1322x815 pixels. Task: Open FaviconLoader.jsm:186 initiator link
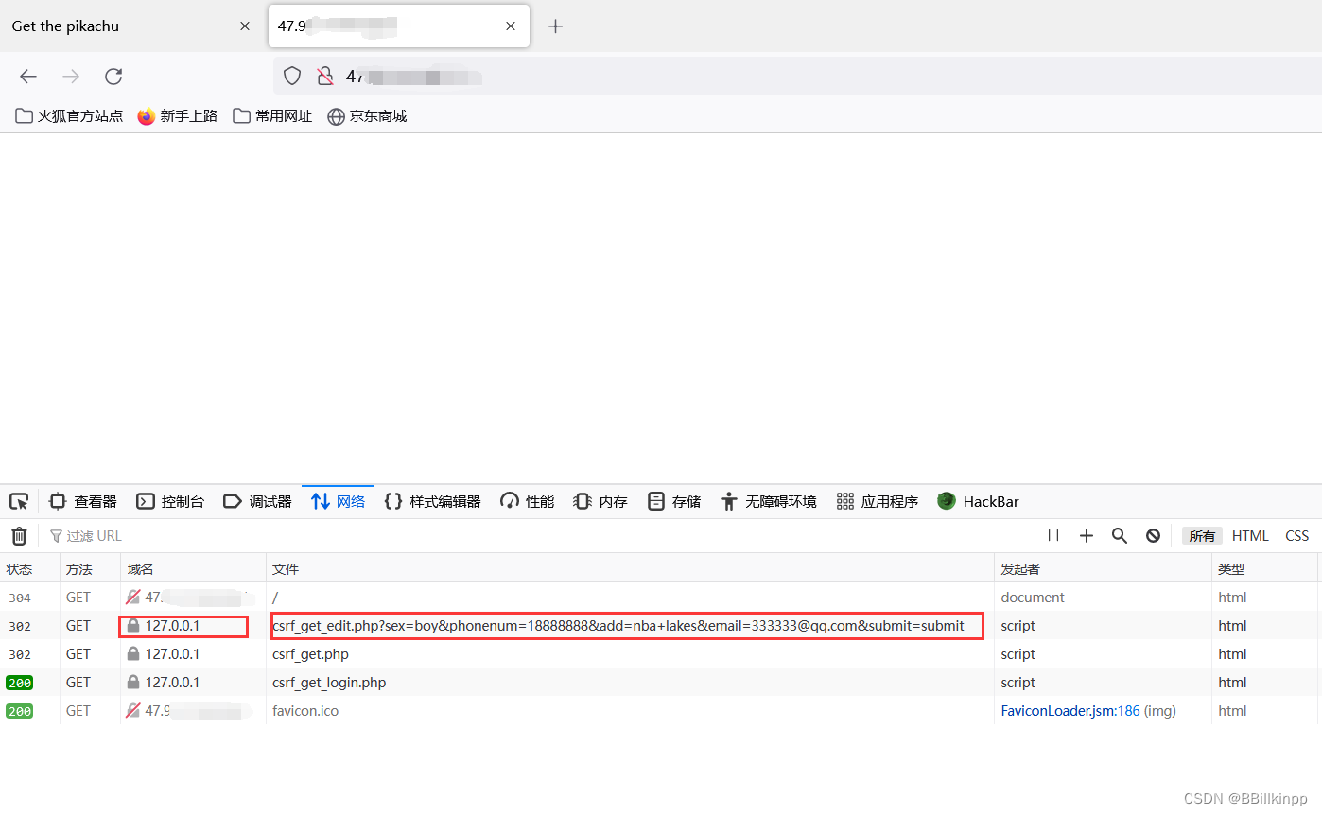1070,711
